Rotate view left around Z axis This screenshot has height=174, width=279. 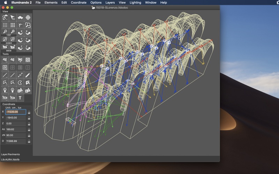(20, 48)
